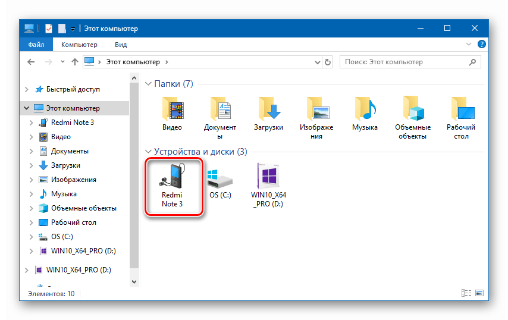Select top-level WIN10_X64_PRO (D:) at sidebar bottom

pos(79,270)
